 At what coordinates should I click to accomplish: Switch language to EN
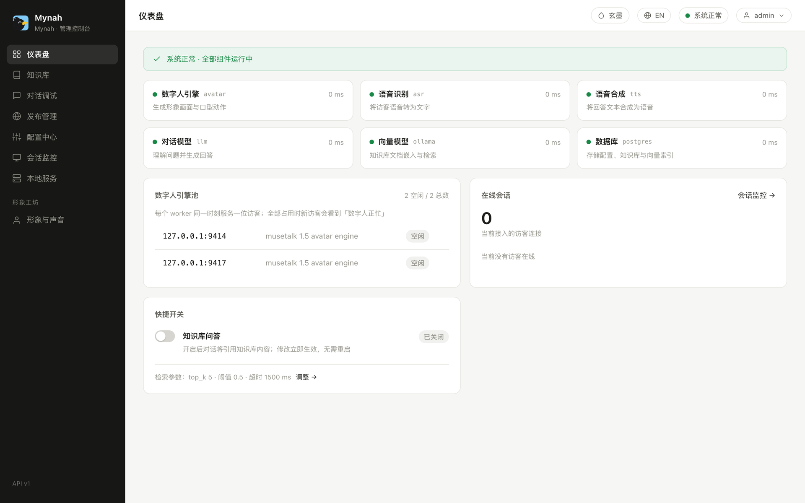[654, 16]
